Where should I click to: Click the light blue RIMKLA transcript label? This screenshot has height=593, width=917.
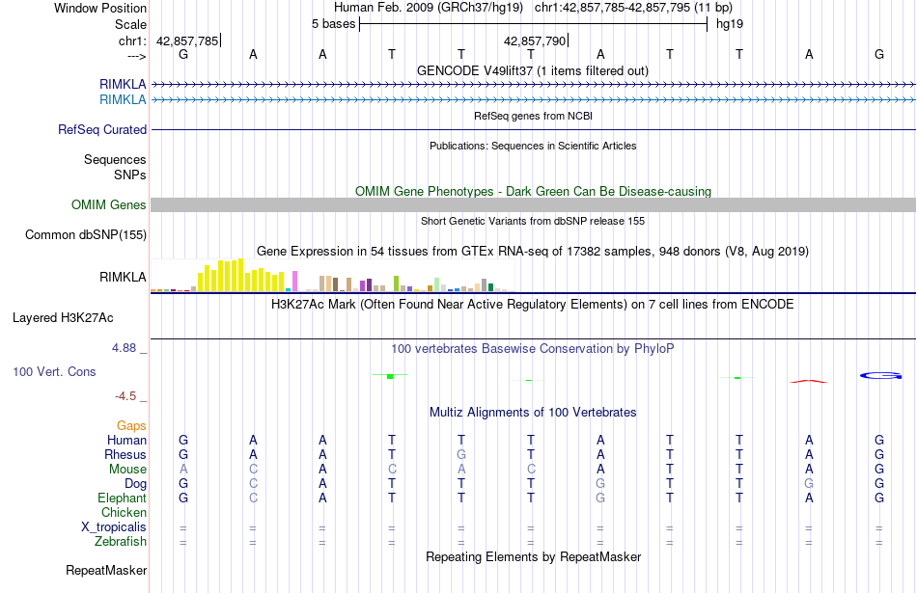tap(123, 100)
